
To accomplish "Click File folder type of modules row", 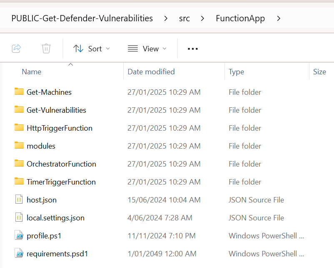I will (x=245, y=146).
